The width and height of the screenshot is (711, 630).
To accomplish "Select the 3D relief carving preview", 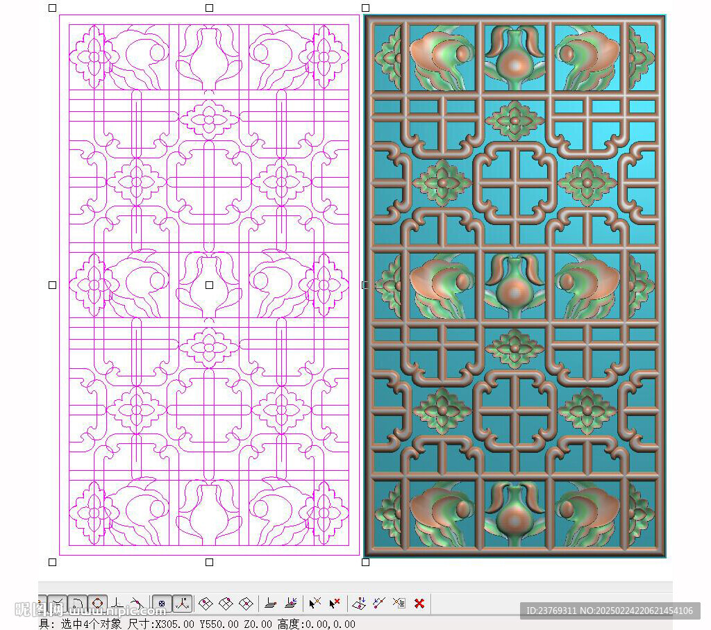I will 515,285.
